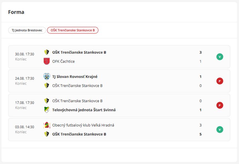Screen dimensions: 239x164
Task: Click Veľká Hradná club crest
Action: click(x=47, y=125)
